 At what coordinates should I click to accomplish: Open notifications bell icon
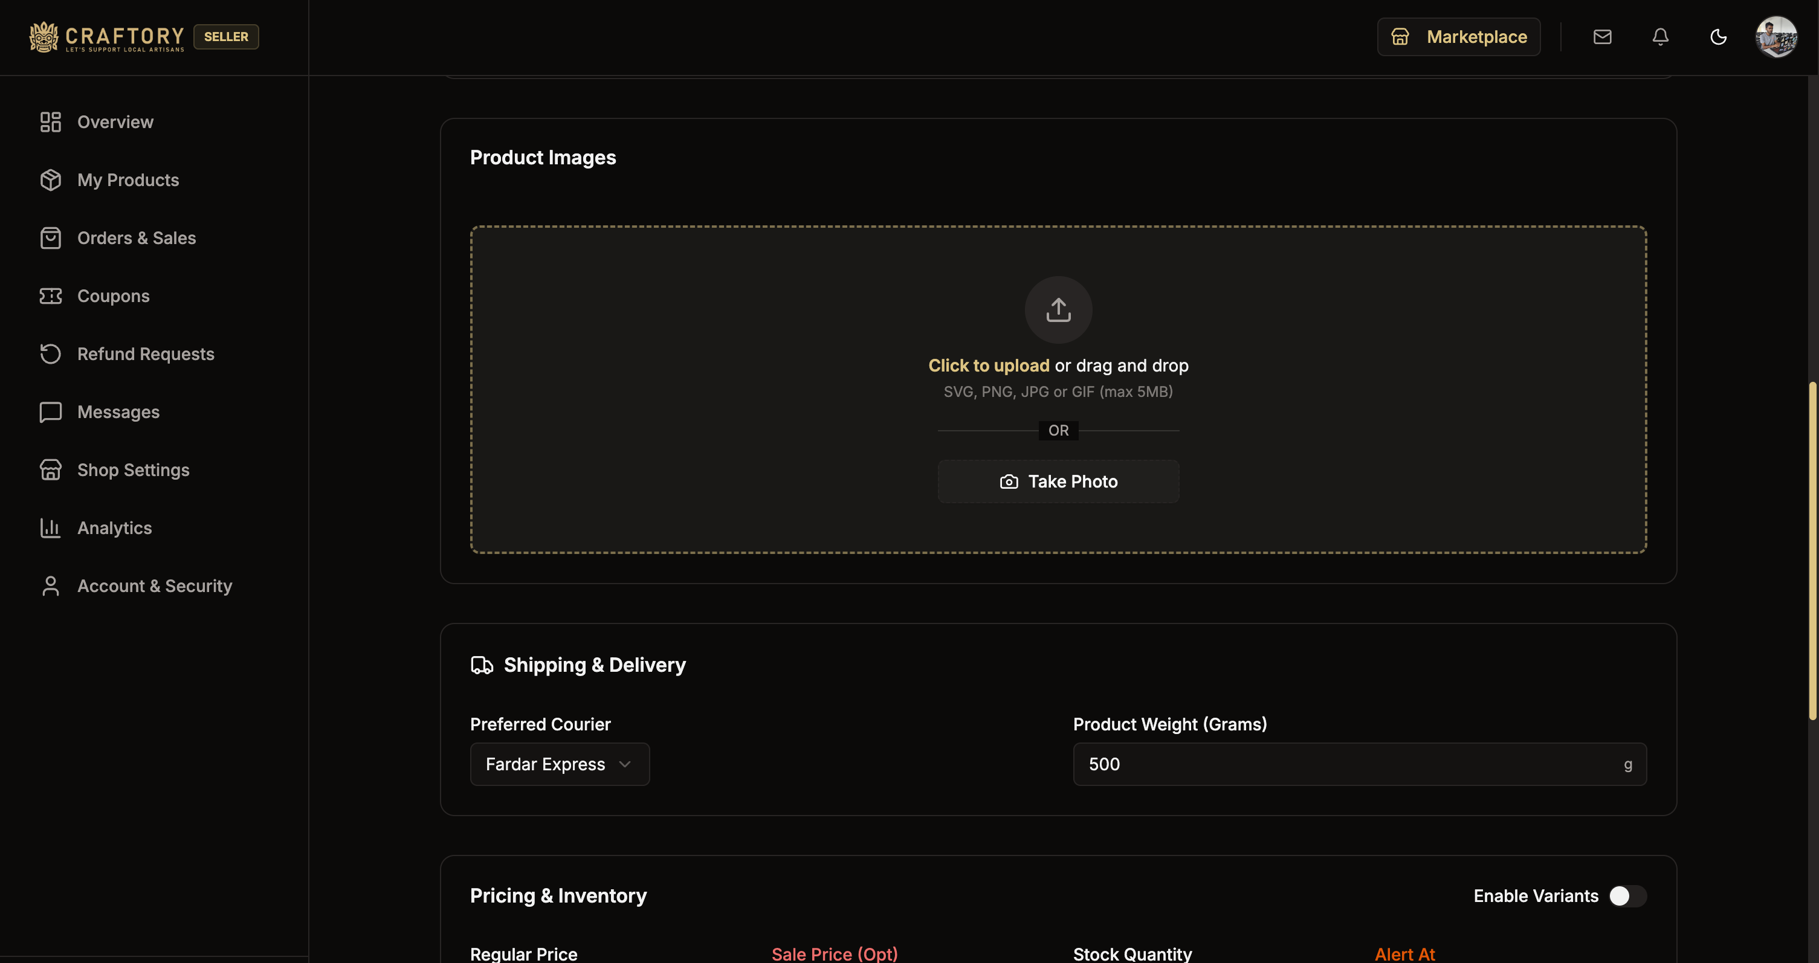1660,37
